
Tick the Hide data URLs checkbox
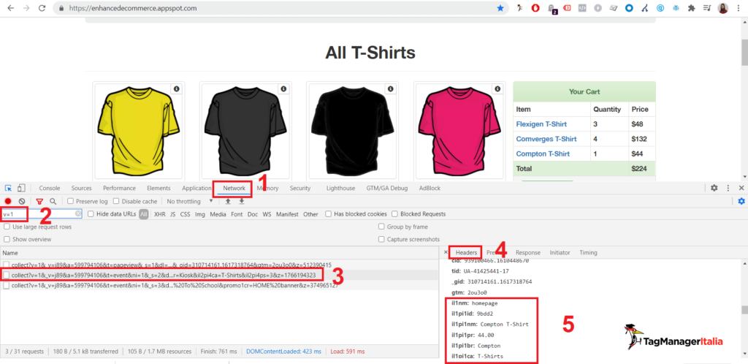click(91, 214)
